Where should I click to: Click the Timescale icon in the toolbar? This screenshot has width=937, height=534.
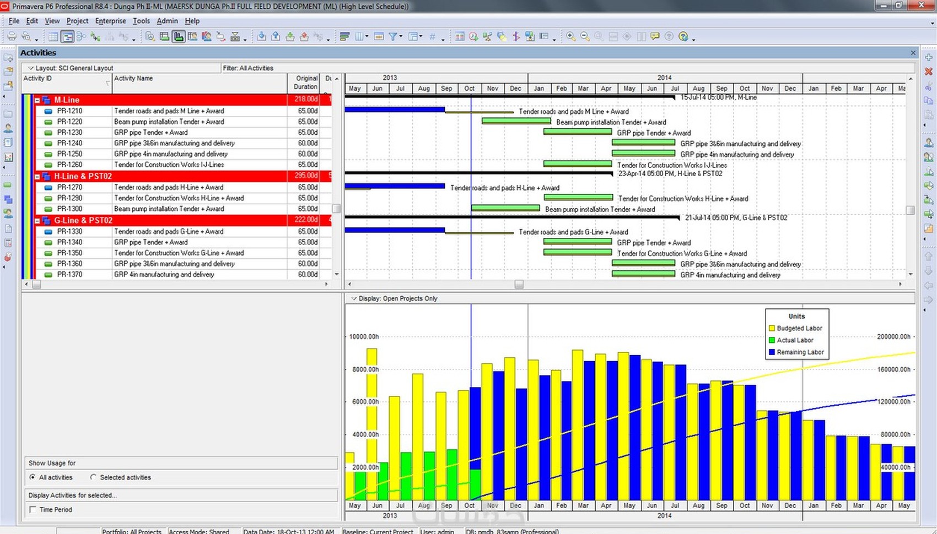379,36
